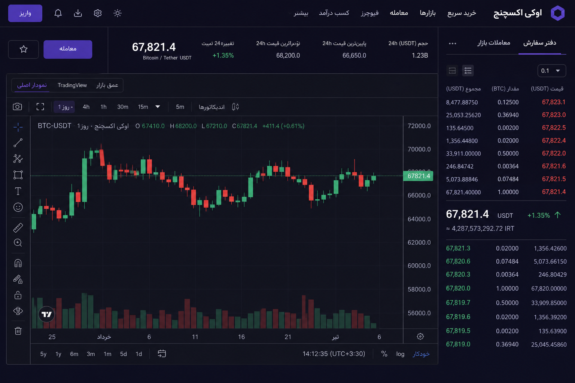Screen dimensions: 575x383
Task: Select 4h timeframe
Action: tap(86, 107)
